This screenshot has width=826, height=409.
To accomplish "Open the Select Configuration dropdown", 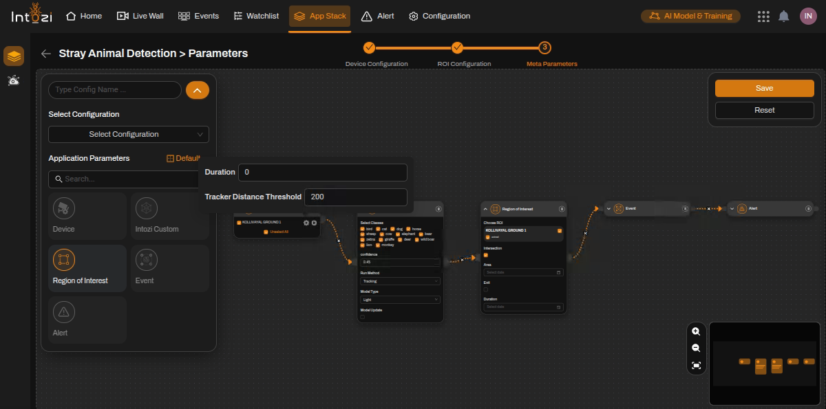I will 129,134.
